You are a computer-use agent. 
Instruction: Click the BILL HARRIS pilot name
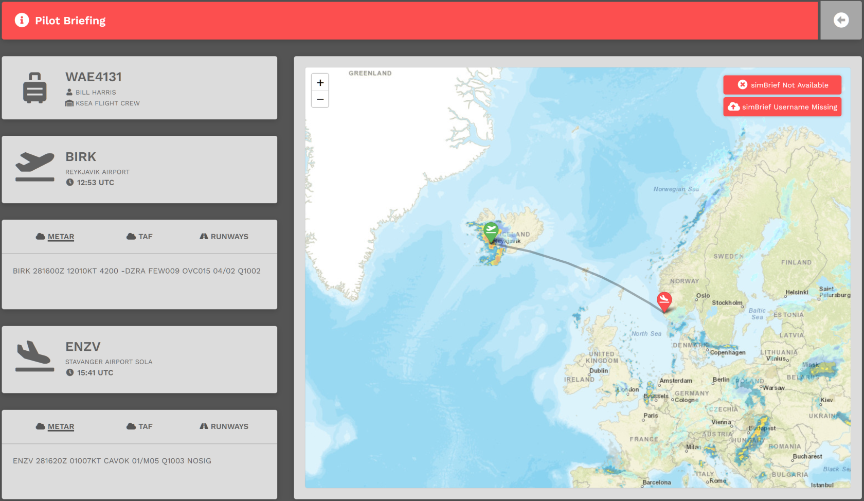[96, 92]
